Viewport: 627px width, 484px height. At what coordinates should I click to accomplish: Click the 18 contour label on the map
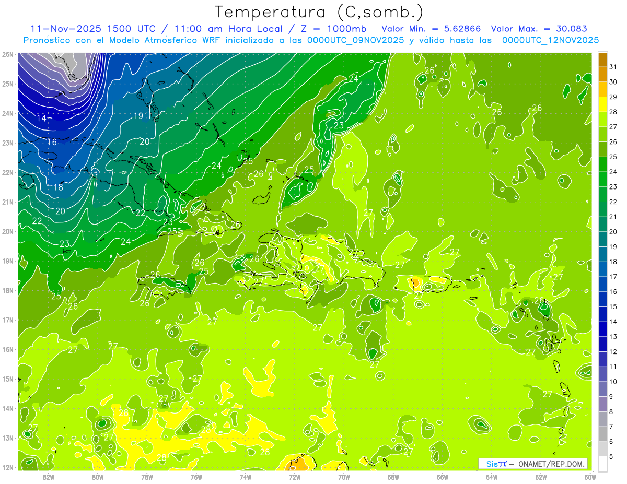pyautogui.click(x=58, y=187)
